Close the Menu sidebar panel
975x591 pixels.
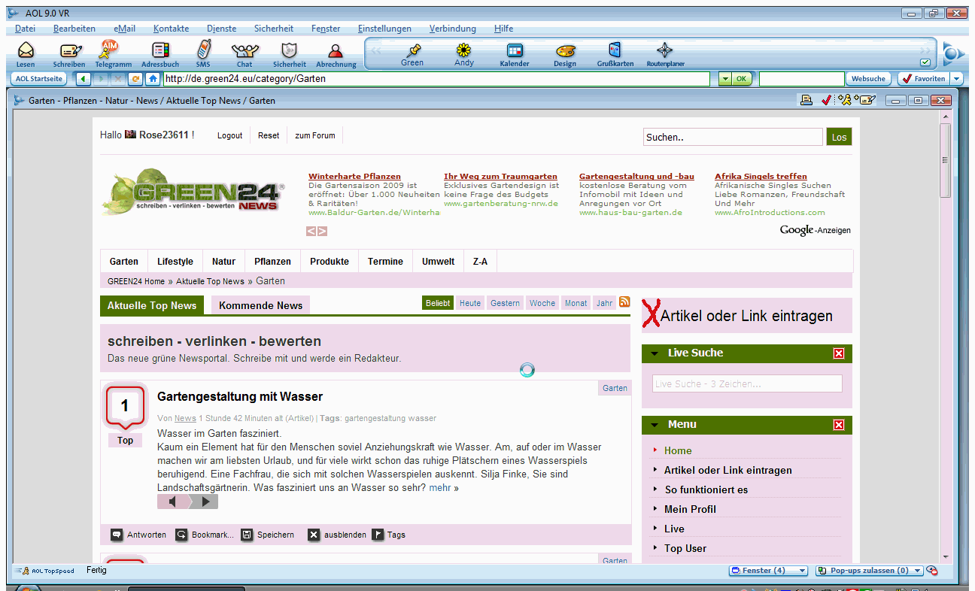[839, 426]
